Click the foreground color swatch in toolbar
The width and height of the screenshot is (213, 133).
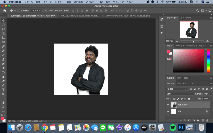coord(2,118)
